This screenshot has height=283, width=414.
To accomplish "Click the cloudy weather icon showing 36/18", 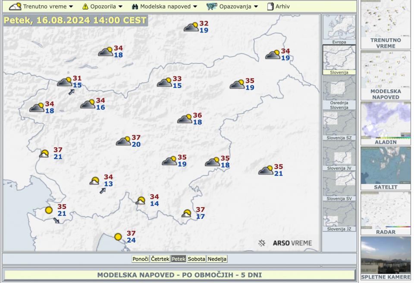I will (x=185, y=119).
